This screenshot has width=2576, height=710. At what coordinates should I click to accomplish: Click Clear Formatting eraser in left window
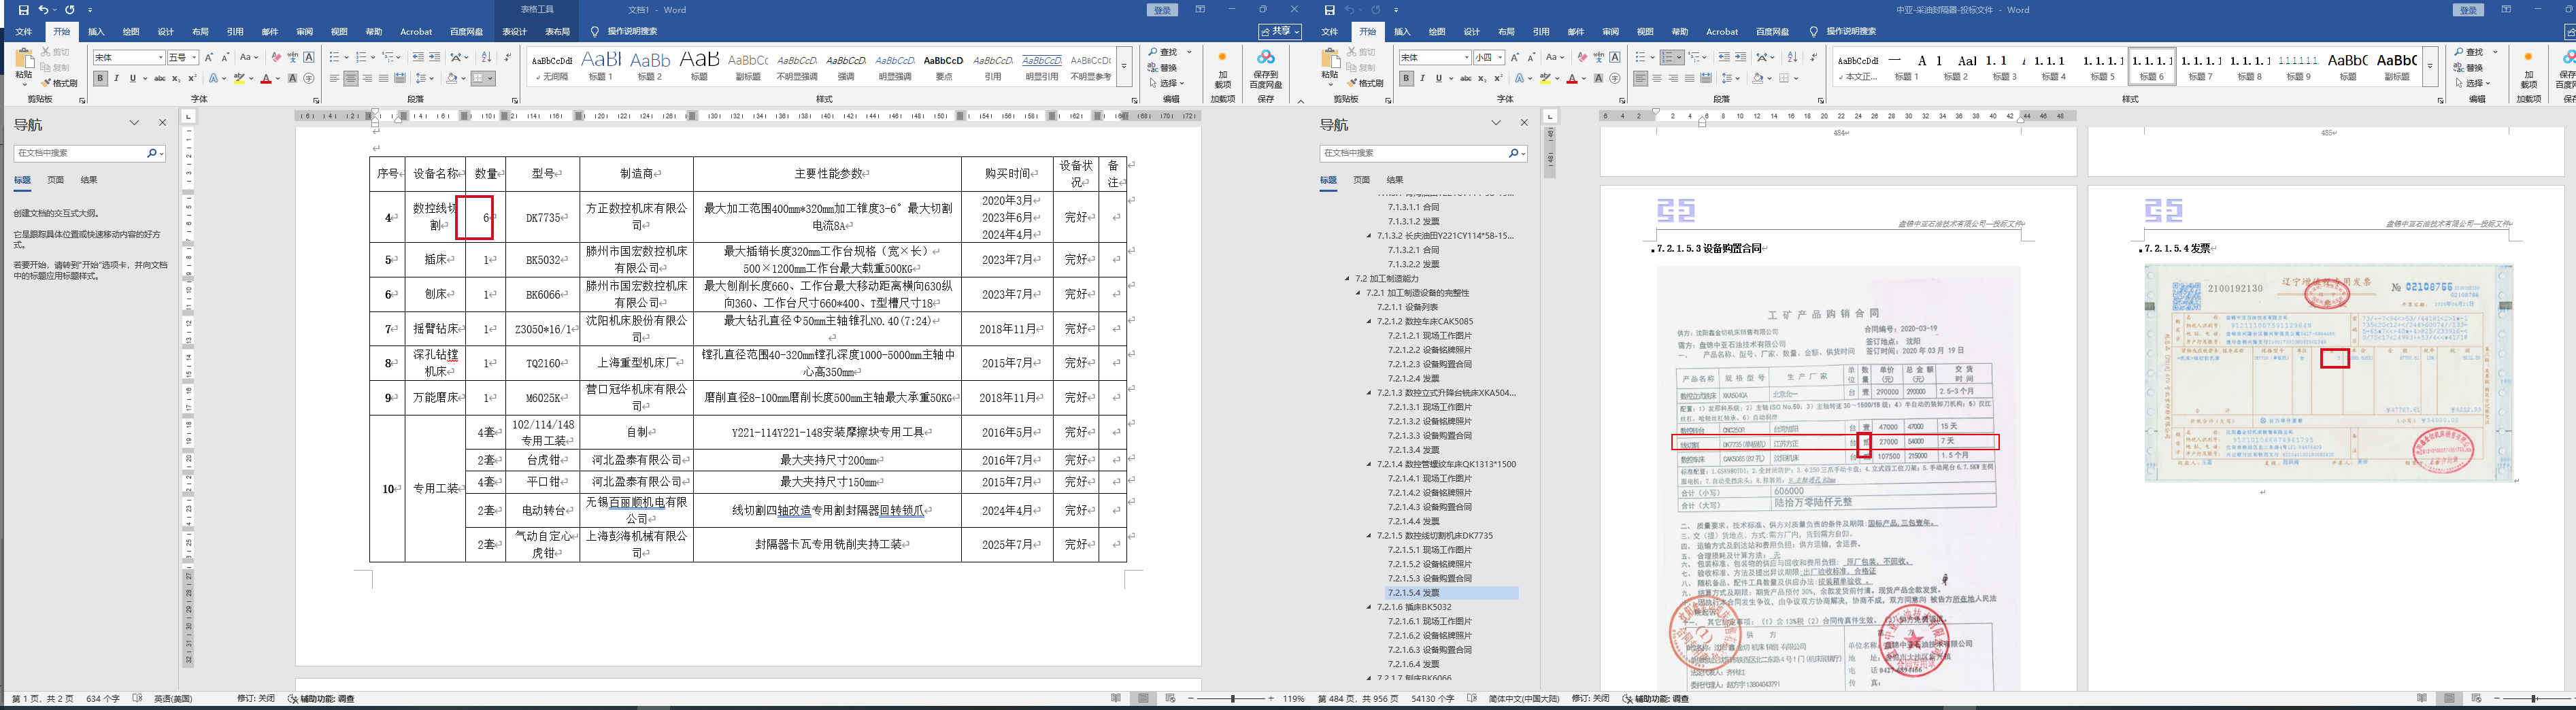coord(276,58)
